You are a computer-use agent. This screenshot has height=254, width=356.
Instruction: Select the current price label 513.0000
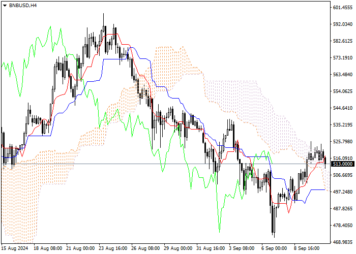343,164
